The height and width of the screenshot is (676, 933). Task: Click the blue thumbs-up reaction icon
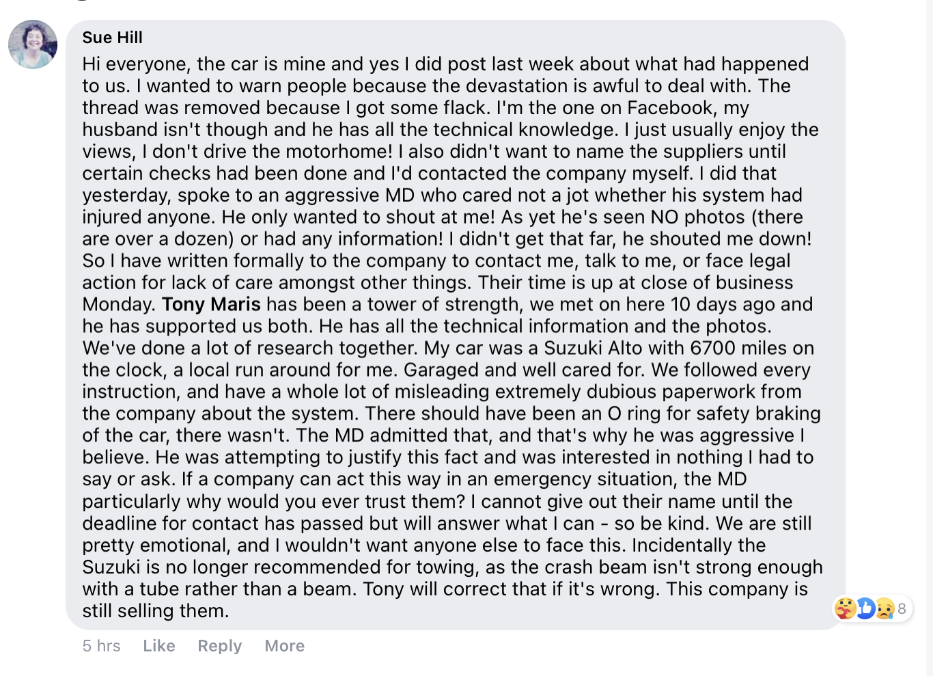point(865,608)
